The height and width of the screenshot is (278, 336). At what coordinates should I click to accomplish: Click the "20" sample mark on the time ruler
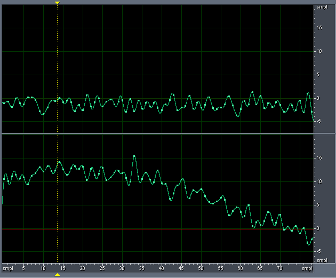click(83, 268)
